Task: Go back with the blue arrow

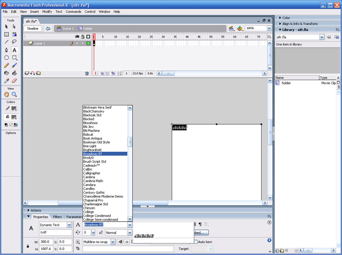Action: 48,29
